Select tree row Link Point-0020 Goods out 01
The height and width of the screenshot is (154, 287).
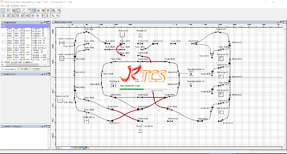coord(26,40)
